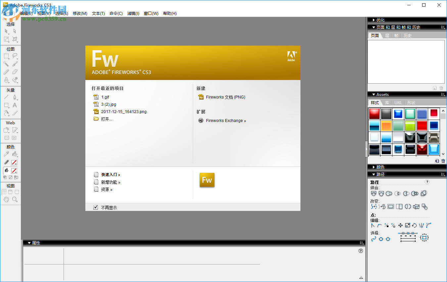Select the Pen tool
Screen dimensions: 447x282
click(x=15, y=97)
